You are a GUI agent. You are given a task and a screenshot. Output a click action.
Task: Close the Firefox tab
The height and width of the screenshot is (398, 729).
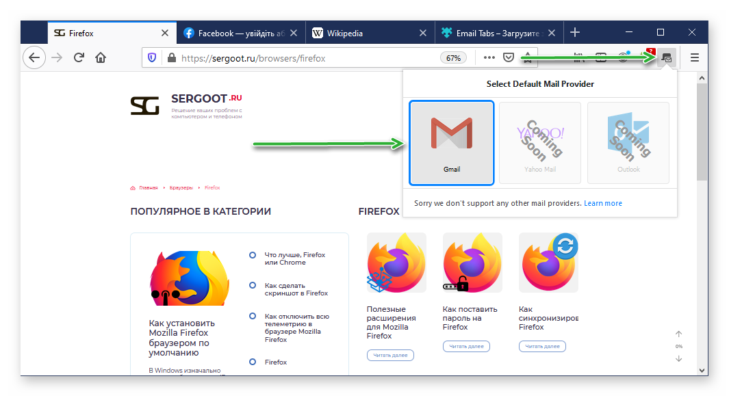click(x=164, y=33)
